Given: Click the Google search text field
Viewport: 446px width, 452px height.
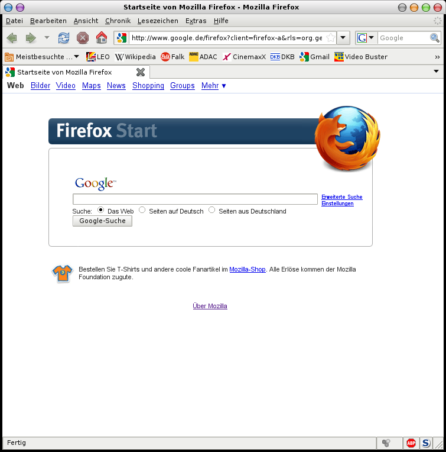Looking at the screenshot, I should [195, 199].
